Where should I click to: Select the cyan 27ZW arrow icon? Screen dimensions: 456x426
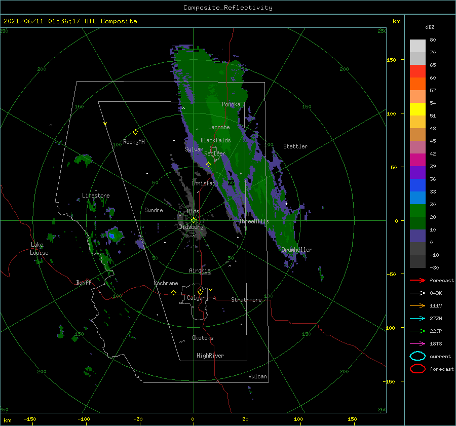[x=417, y=319]
